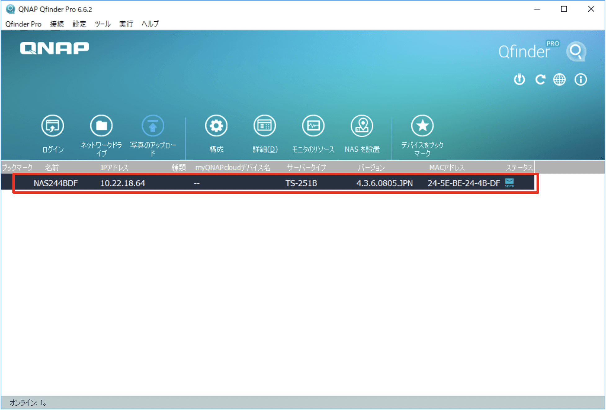Open the ネットワークドライブ network drive icon
The height and width of the screenshot is (410, 606).
tap(101, 126)
